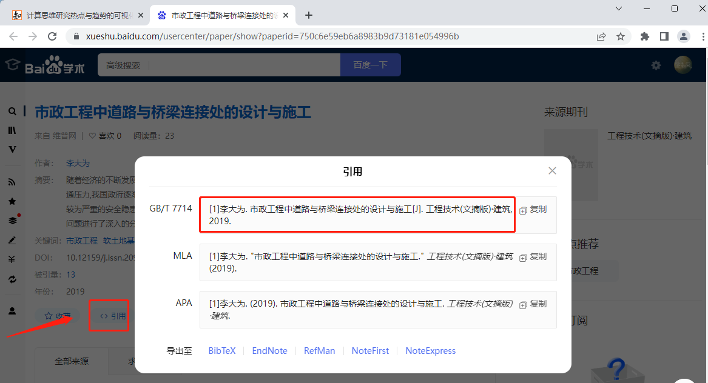
Task: Click 百度一下 search button
Action: click(370, 65)
